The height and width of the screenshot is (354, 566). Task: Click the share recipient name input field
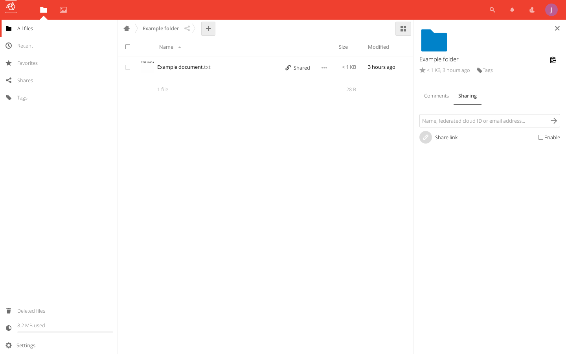tap(483, 121)
